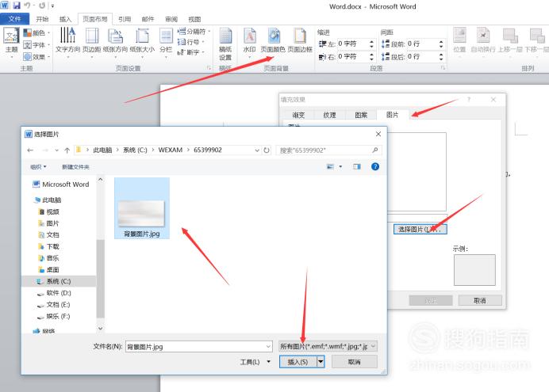This screenshot has width=549, height=392.
Task: Expand recent locations dropdown in file dialog
Action: pos(56,150)
